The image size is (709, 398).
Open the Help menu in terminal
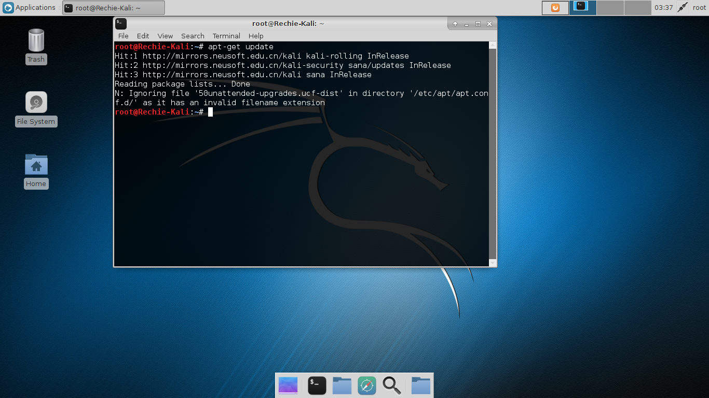pyautogui.click(x=256, y=36)
